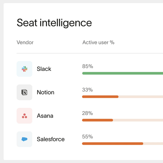
Task: Click unfilled portion of Notion's progress bar
Action: click(x=141, y=97)
